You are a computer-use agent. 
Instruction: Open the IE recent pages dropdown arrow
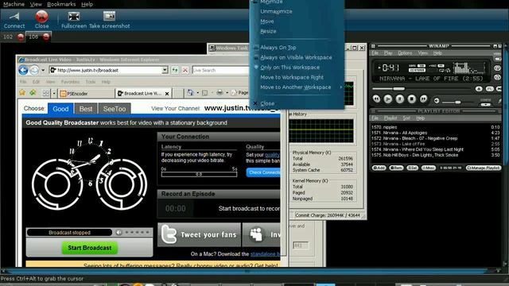pos(43,70)
